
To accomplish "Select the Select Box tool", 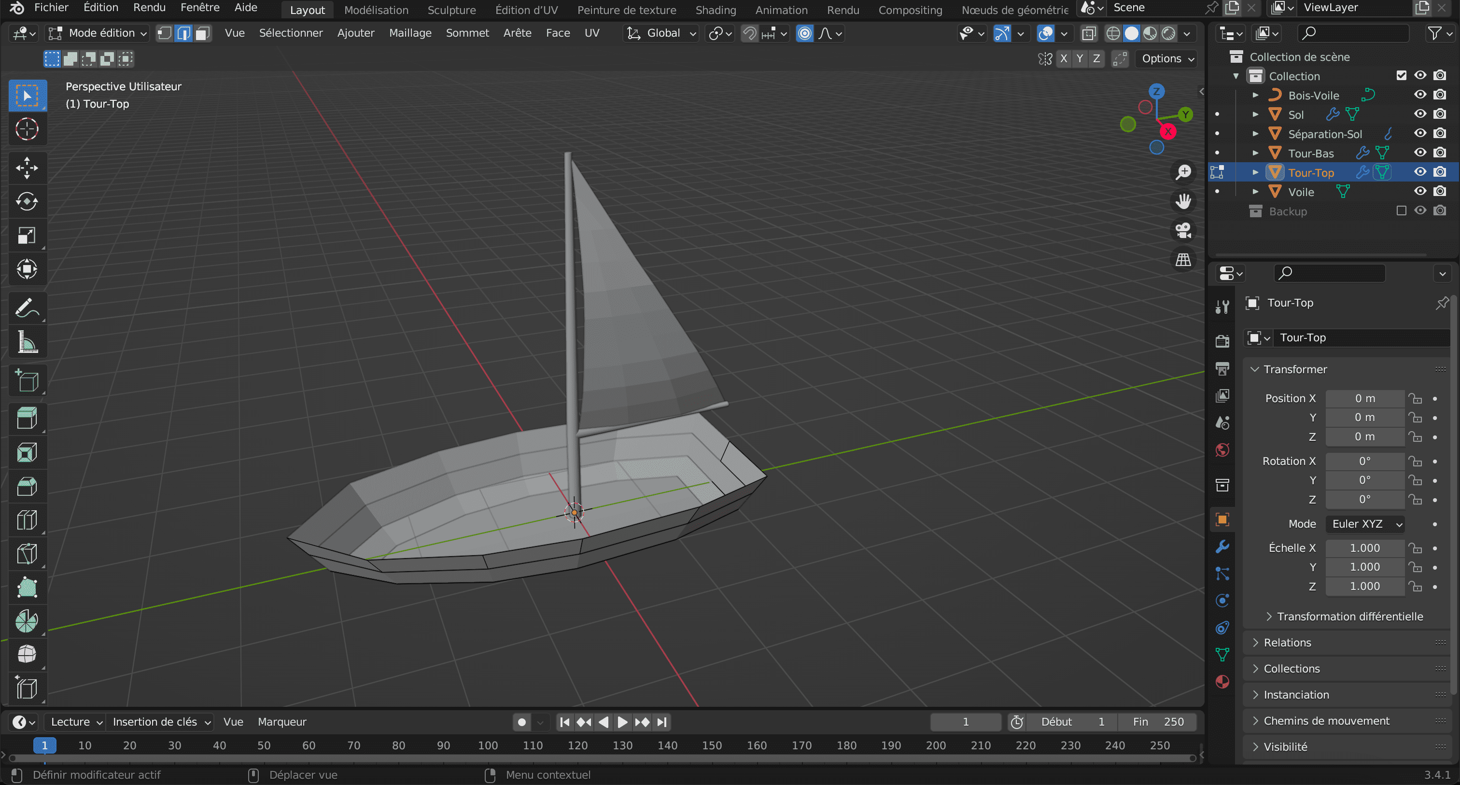I will [x=27, y=95].
